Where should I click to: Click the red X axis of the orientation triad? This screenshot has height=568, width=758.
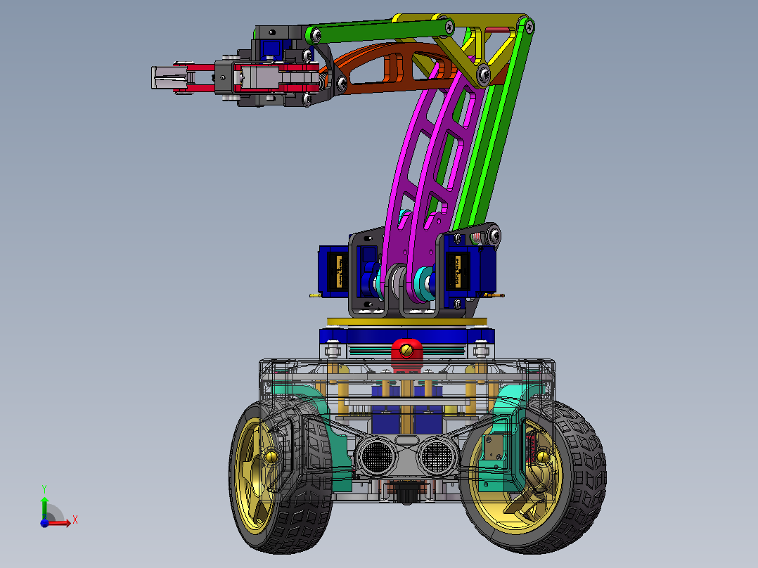[60, 522]
